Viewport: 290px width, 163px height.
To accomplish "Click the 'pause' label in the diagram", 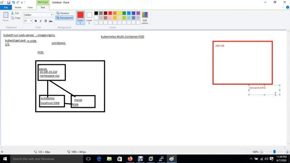I will 43,69.
